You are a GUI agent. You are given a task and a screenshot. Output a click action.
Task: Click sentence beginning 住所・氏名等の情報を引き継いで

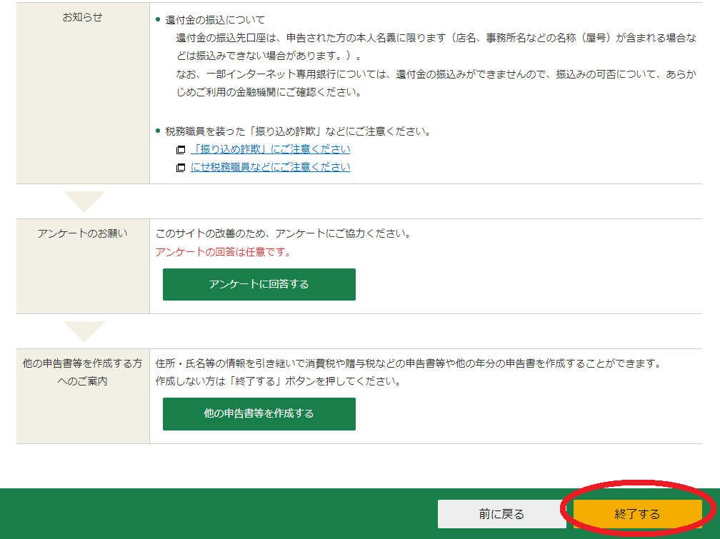(x=410, y=363)
